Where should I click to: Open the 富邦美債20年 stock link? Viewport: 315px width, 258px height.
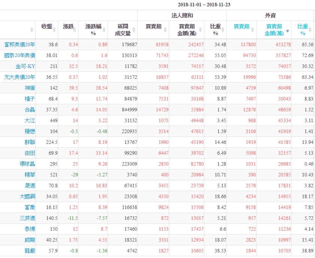[19, 45]
